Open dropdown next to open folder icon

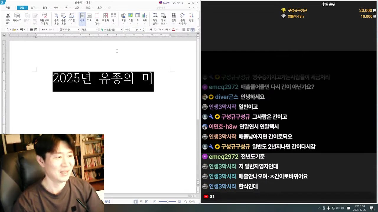(17, 30)
